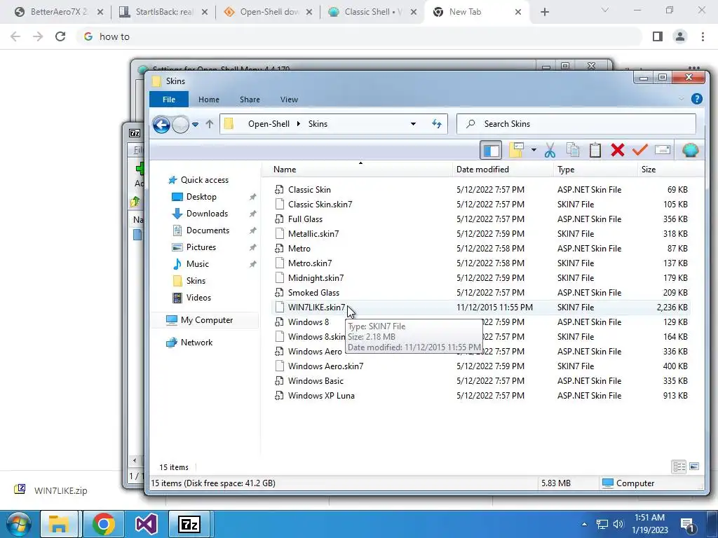This screenshot has width=718, height=538.
Task: Open Pictures in navigation pane
Action: [x=201, y=247]
